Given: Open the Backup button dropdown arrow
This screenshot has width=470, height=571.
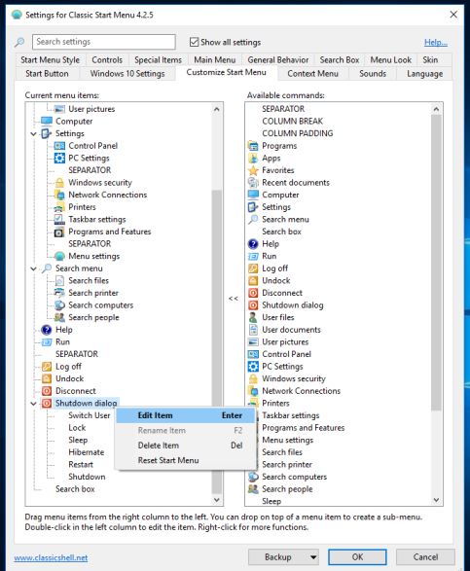Looking at the screenshot, I should 313,557.
